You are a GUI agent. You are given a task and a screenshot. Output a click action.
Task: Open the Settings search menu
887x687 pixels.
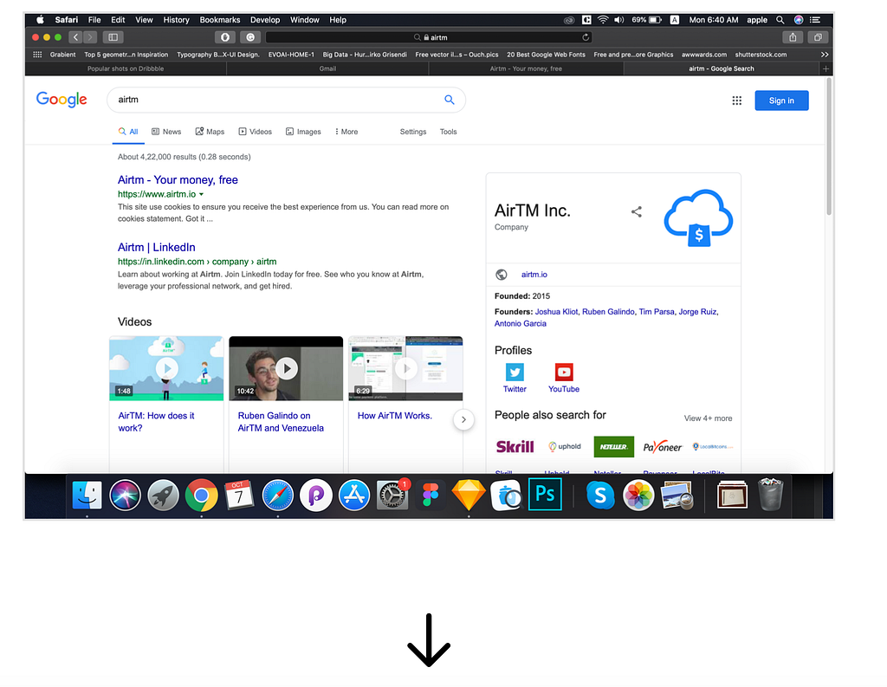pos(413,132)
